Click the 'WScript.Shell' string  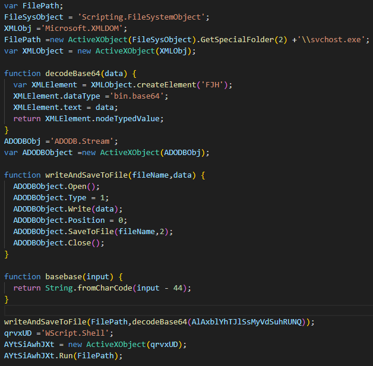pos(75,333)
